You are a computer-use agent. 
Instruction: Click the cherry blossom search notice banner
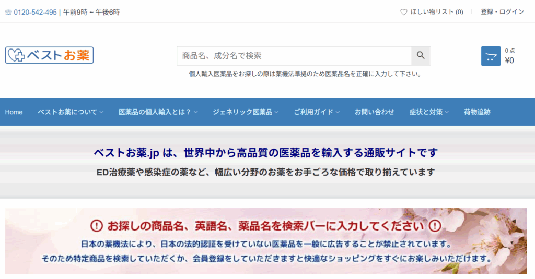pos(266,251)
